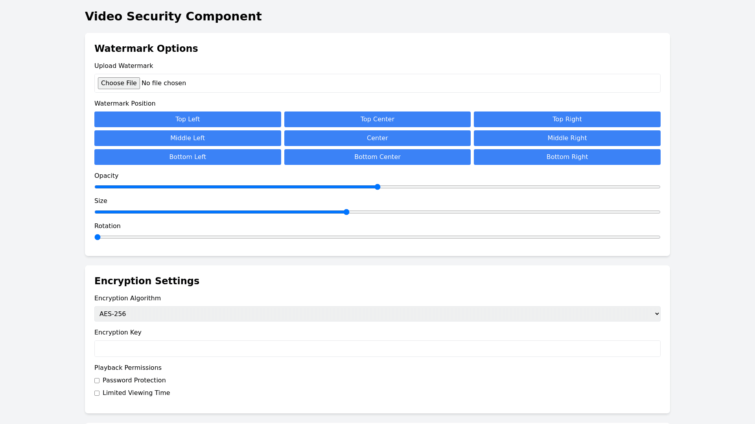Pick Middle Left watermark position
The image size is (755, 424).
[188, 138]
